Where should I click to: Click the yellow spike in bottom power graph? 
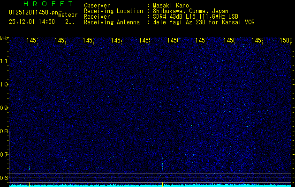(162, 182)
